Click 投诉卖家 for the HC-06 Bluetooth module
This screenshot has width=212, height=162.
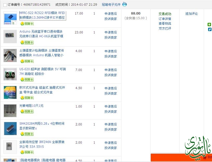pos(111,37)
